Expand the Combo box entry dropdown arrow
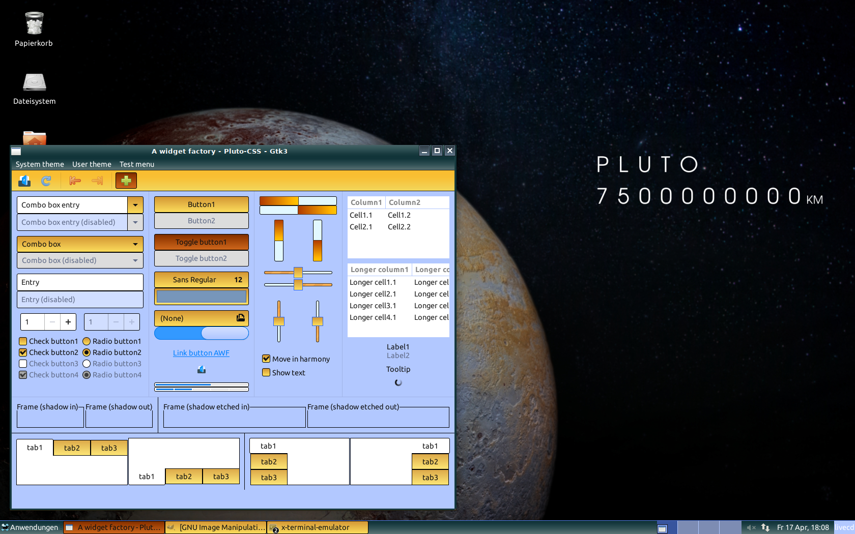Image resolution: width=855 pixels, height=534 pixels. [x=135, y=205]
